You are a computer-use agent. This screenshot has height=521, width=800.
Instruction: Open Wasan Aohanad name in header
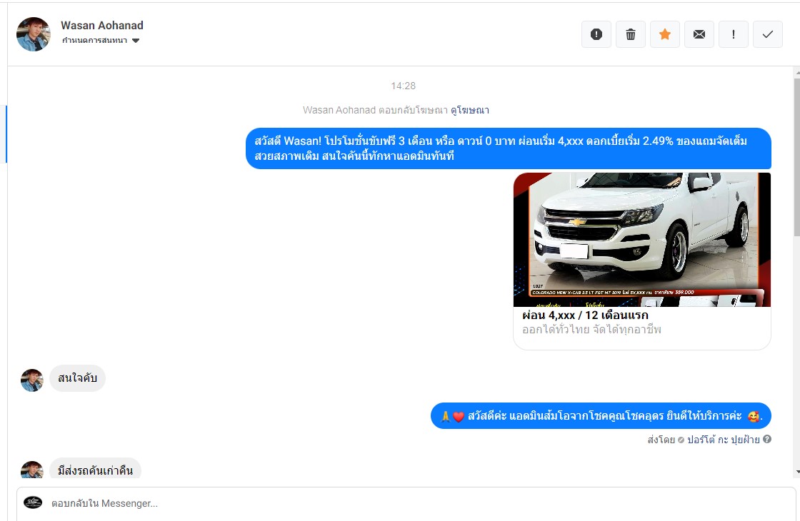102,26
